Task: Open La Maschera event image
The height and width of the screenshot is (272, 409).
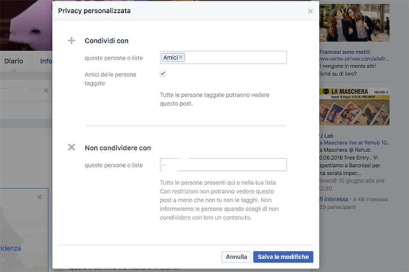Action: pyautogui.click(x=355, y=106)
